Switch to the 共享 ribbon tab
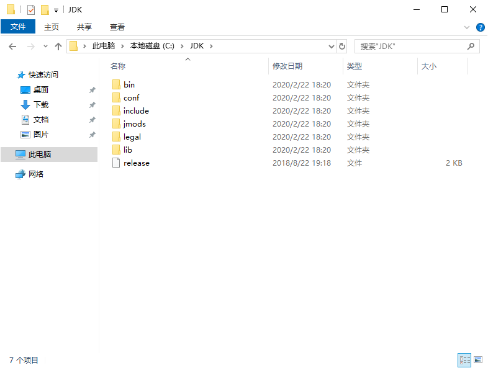488x368 pixels. [x=84, y=27]
